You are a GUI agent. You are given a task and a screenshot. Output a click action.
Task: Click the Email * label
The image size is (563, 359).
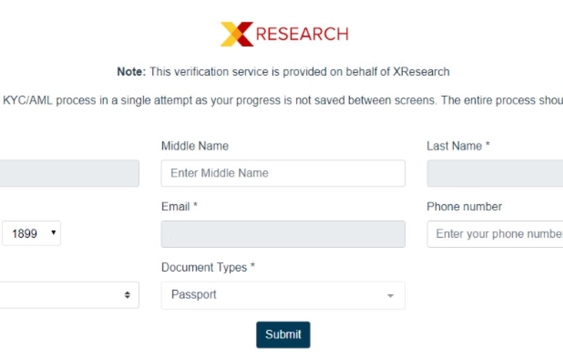point(179,207)
